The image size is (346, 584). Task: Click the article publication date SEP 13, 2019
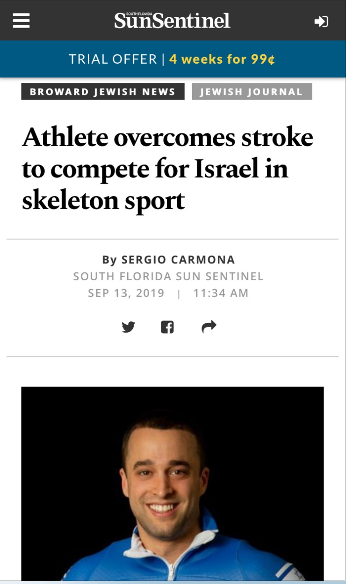[125, 293]
